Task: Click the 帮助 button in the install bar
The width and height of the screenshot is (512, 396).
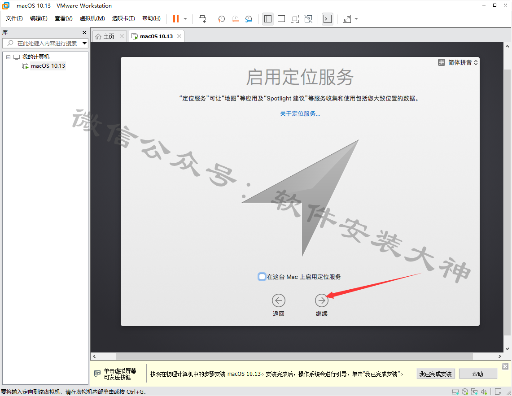Action: click(x=478, y=374)
